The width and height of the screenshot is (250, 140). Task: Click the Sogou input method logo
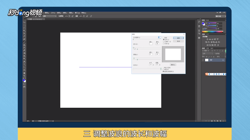[207, 74]
